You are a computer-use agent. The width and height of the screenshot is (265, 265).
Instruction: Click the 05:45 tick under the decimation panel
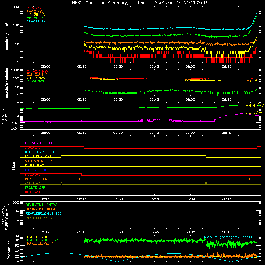coord(154,232)
